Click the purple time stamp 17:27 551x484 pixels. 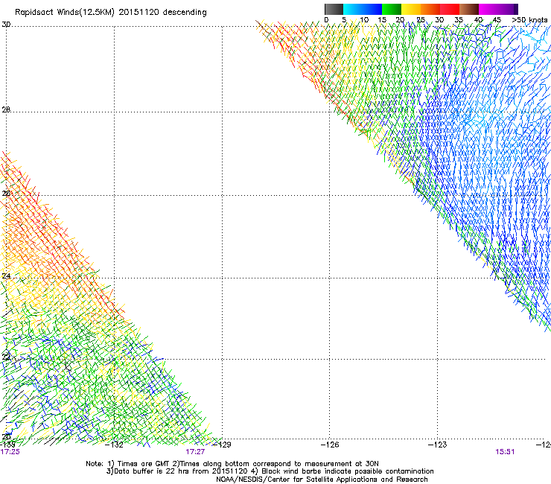(x=195, y=452)
